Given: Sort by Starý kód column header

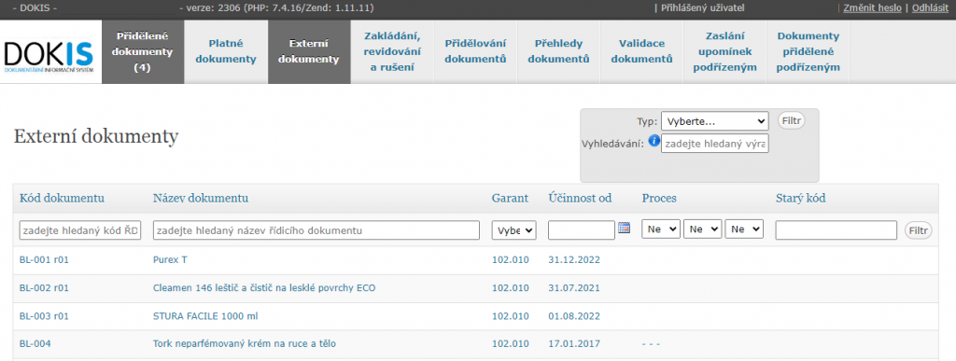Looking at the screenshot, I should pos(800,198).
